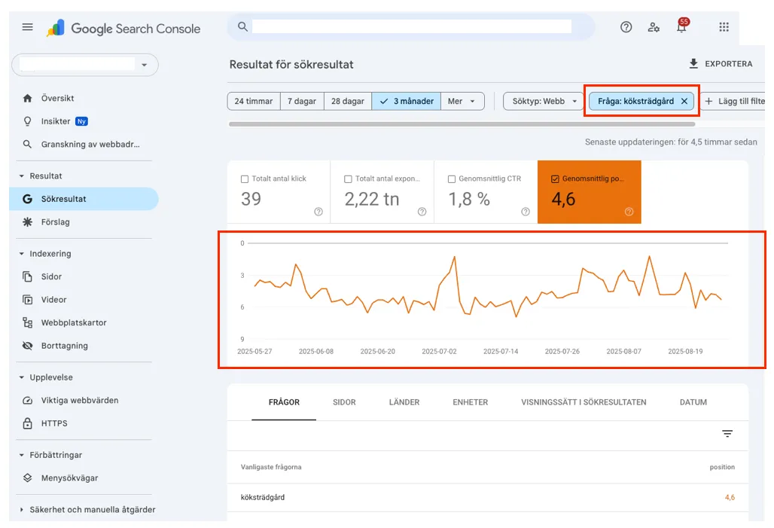This screenshot has width=774, height=528.
Task: Select the 24 timmar date range
Action: click(x=254, y=101)
